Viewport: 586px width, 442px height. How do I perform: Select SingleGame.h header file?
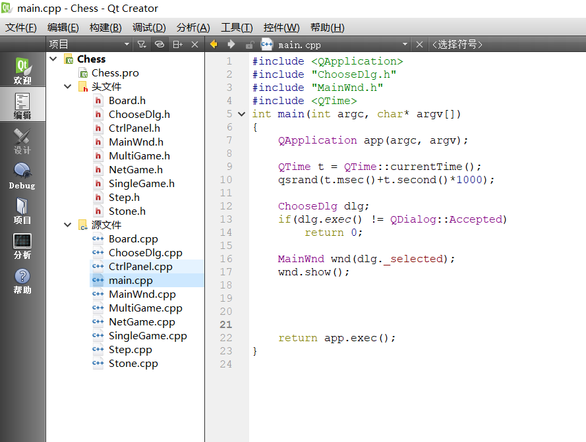point(141,183)
